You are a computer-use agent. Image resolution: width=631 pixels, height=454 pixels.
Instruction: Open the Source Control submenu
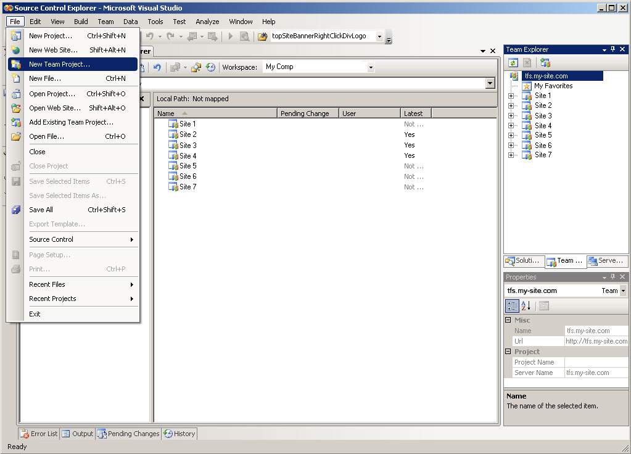(73, 239)
